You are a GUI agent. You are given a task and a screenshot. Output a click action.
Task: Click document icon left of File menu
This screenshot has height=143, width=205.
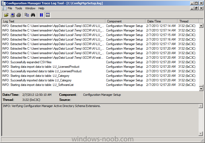(4, 8)
